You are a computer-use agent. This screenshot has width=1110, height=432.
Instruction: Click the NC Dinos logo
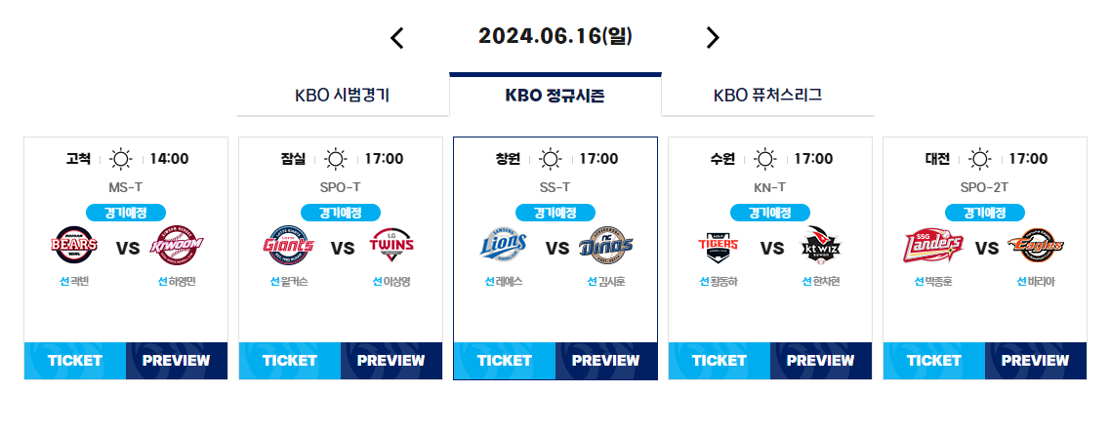tap(605, 246)
